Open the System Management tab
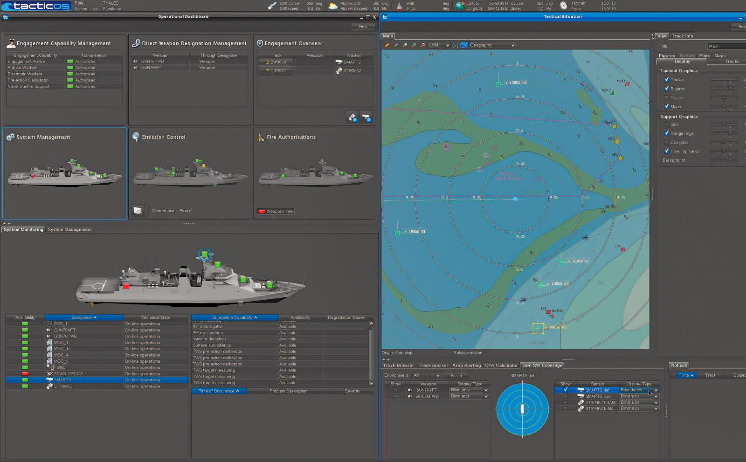This screenshot has height=462, width=746. (69, 229)
